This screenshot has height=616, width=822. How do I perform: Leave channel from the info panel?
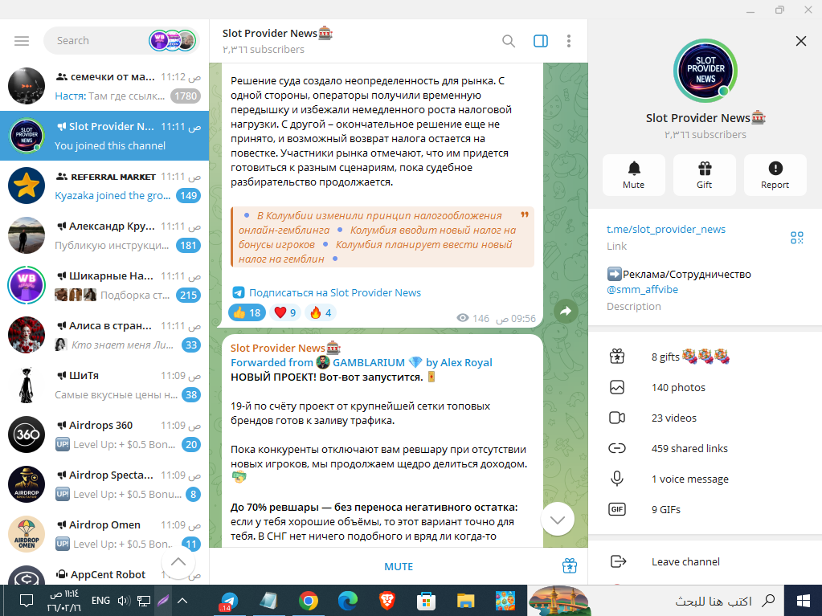705,561
